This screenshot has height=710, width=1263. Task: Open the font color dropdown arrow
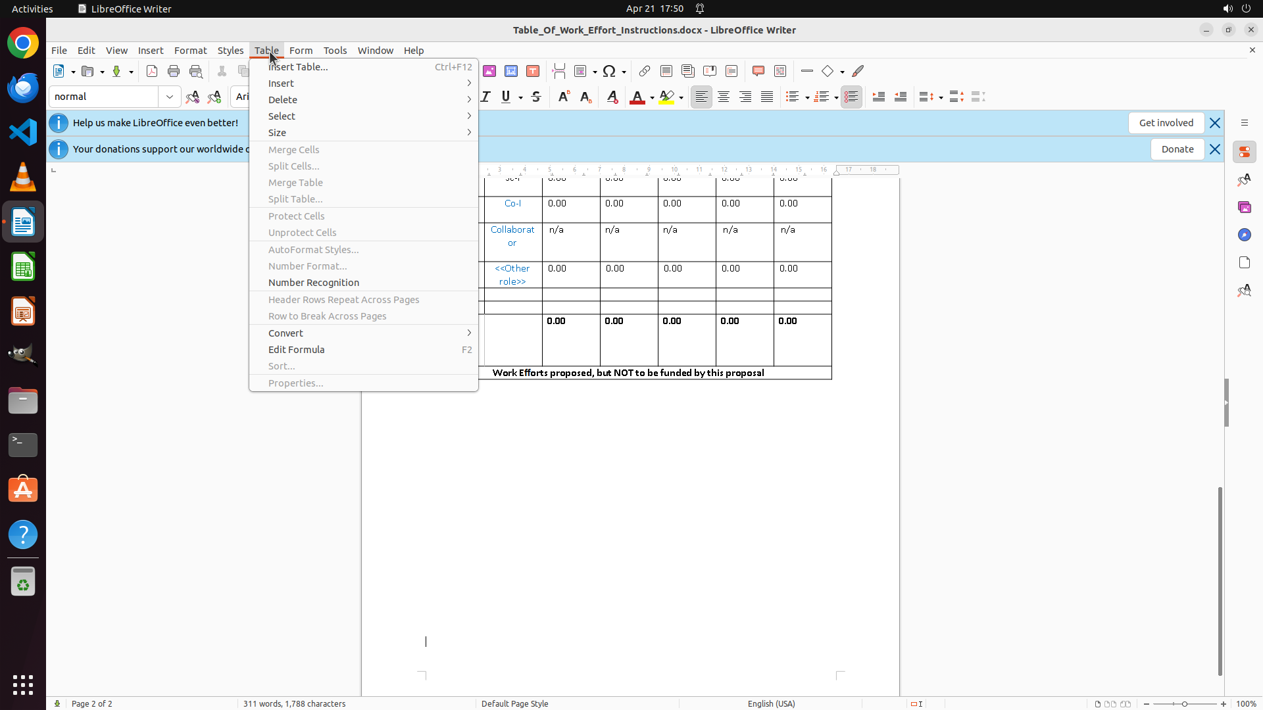pos(652,97)
